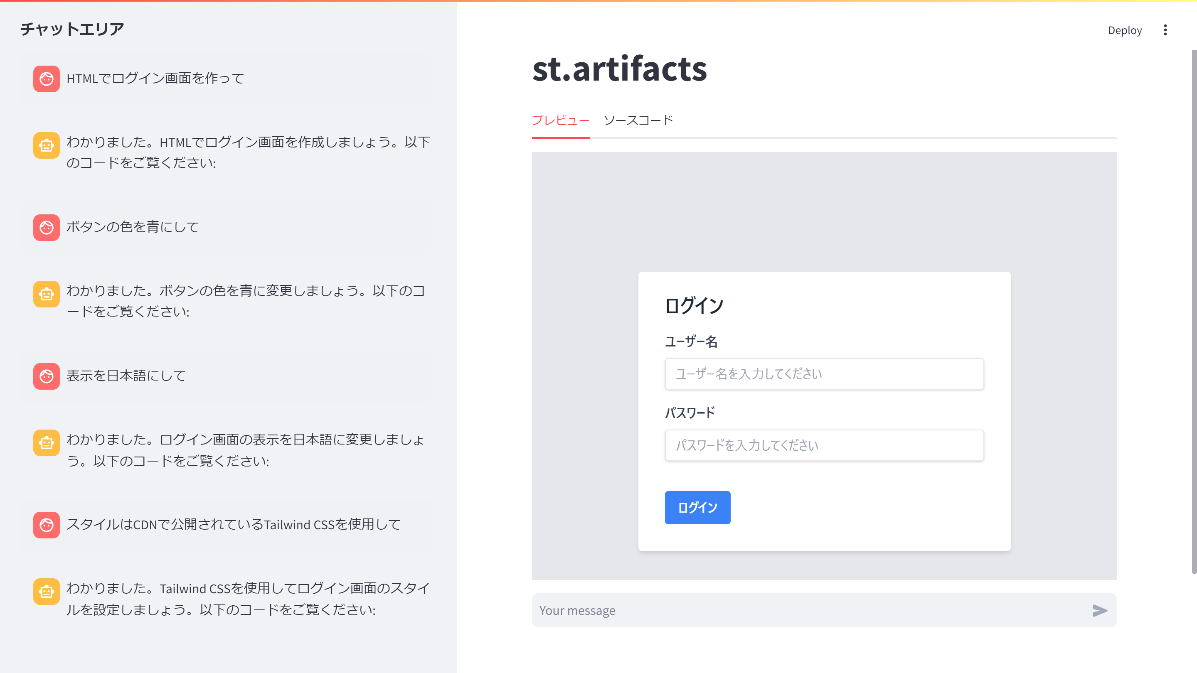Click user avatar beside HTMLでログイン画面を作って
The image size is (1197, 673).
pos(46,79)
